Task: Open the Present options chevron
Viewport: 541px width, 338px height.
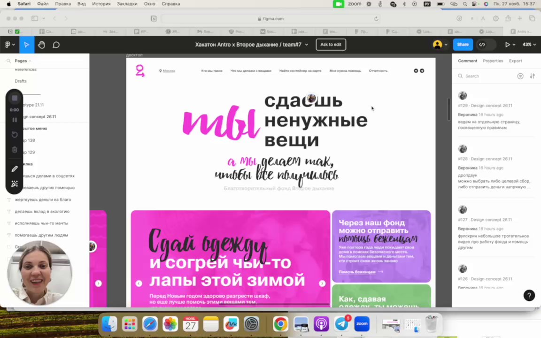Action: pos(514,45)
